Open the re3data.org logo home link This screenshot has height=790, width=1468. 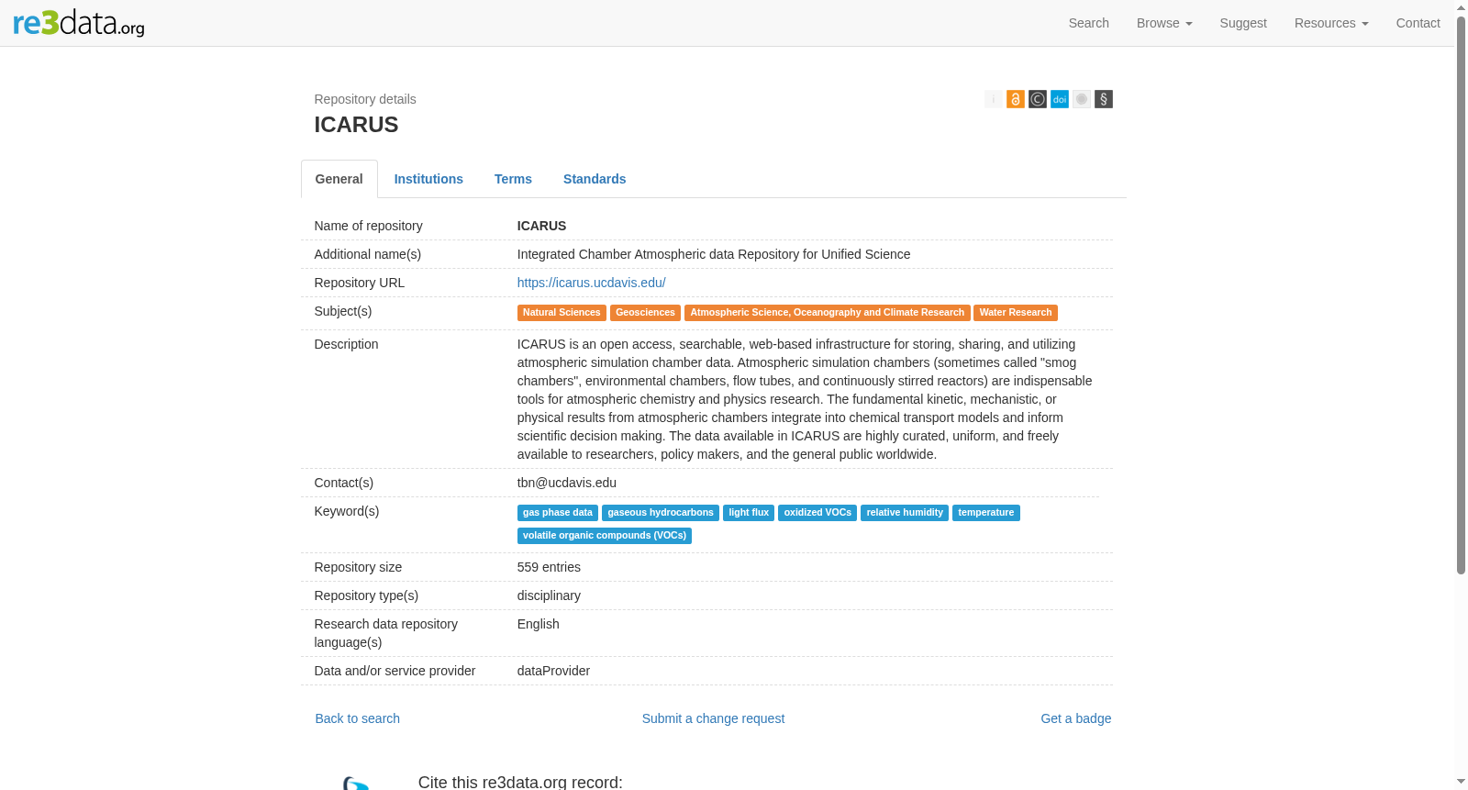pos(79,23)
